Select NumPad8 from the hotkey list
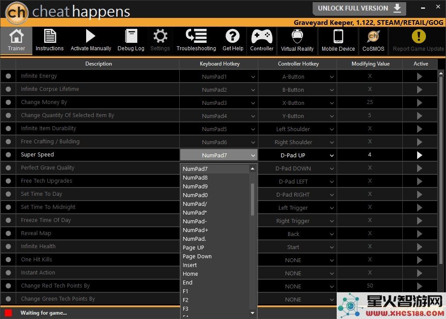 click(215, 178)
